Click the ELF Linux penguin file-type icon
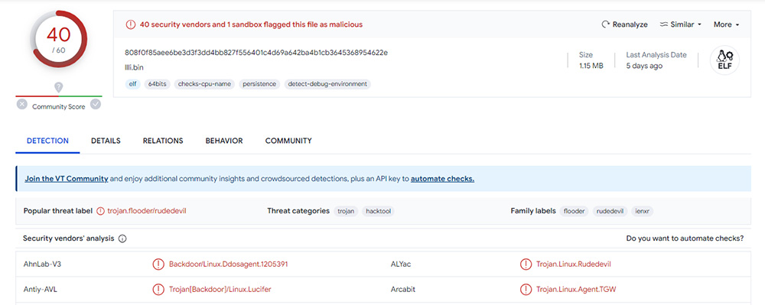 pyautogui.click(x=724, y=60)
